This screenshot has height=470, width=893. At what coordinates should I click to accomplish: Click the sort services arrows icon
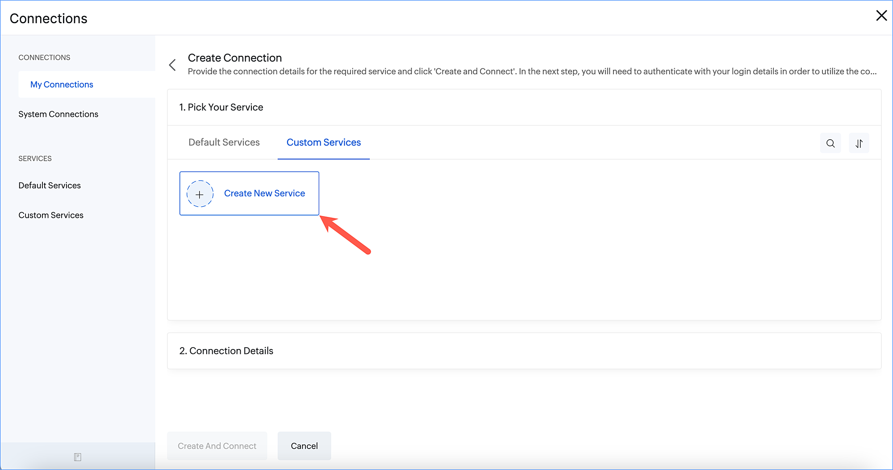click(x=859, y=143)
